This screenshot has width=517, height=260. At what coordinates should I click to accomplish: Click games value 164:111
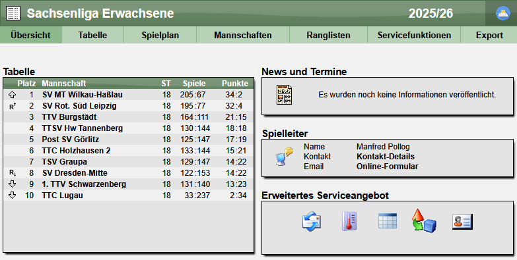coord(195,117)
